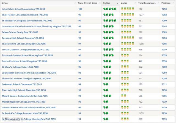
Task: Open Launceston Christian School link
Action: coord(29,73)
